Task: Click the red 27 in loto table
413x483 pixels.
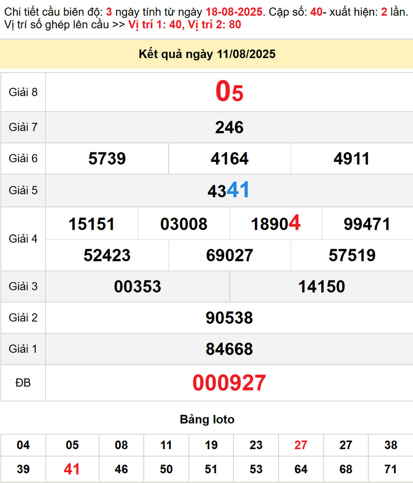Action: coord(301,445)
